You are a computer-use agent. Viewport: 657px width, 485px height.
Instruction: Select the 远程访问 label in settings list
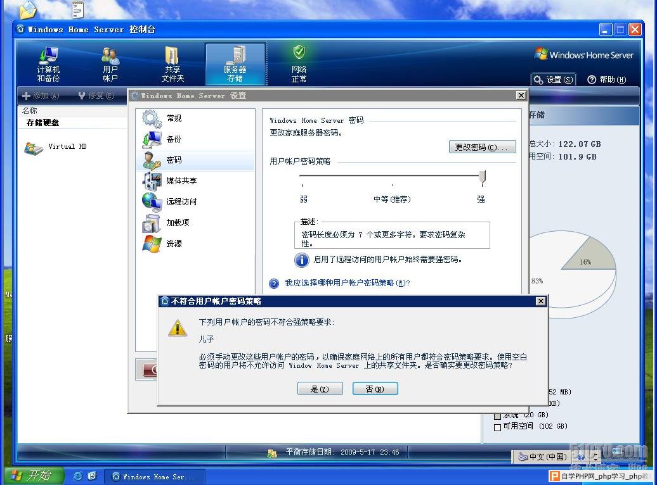tap(181, 202)
